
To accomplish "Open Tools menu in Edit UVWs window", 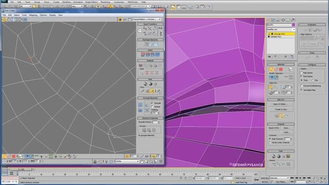I will [24, 15].
